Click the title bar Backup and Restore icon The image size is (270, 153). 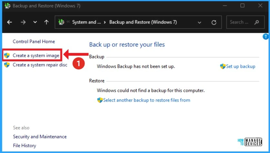pos(7,6)
